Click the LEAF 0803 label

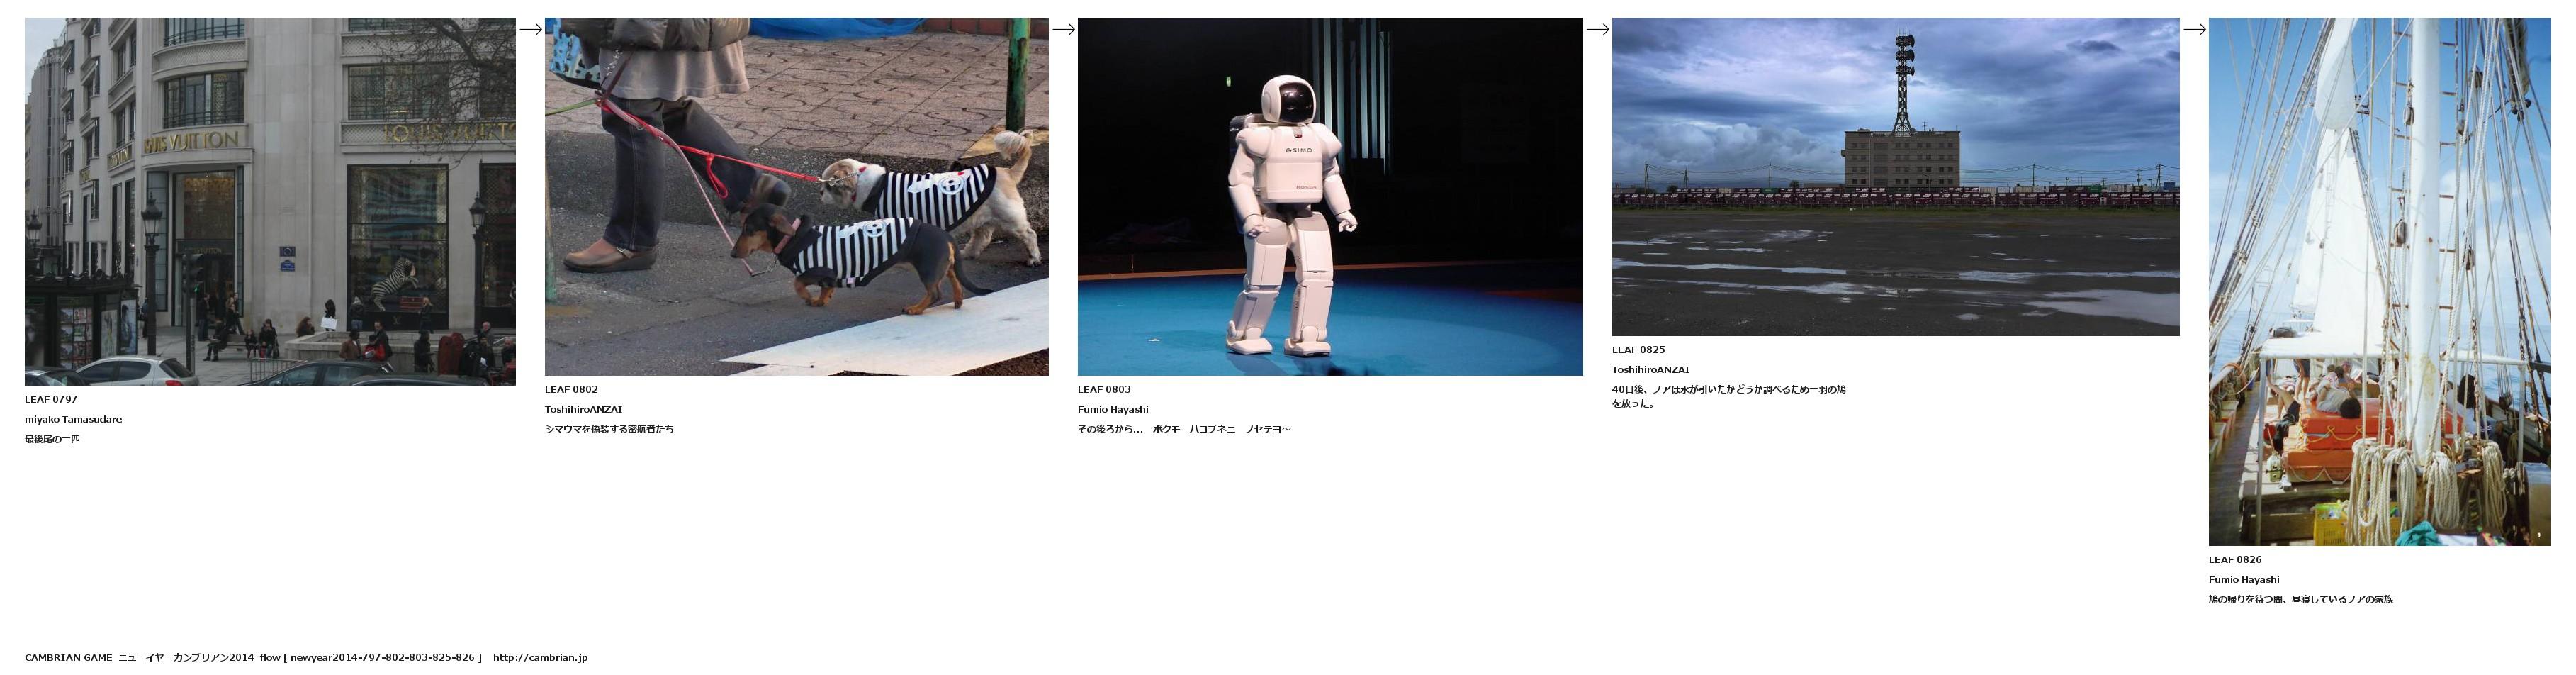[1104, 390]
